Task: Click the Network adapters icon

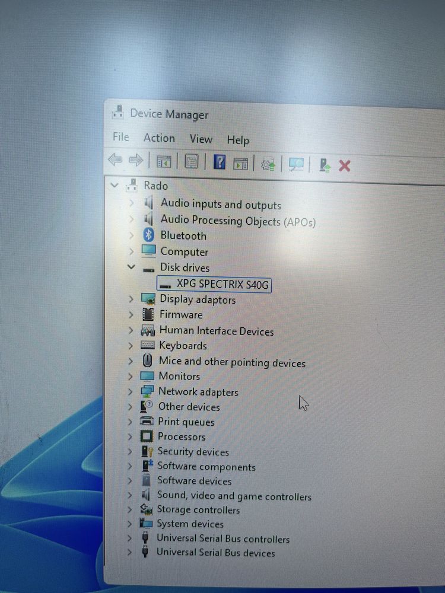Action: [147, 391]
